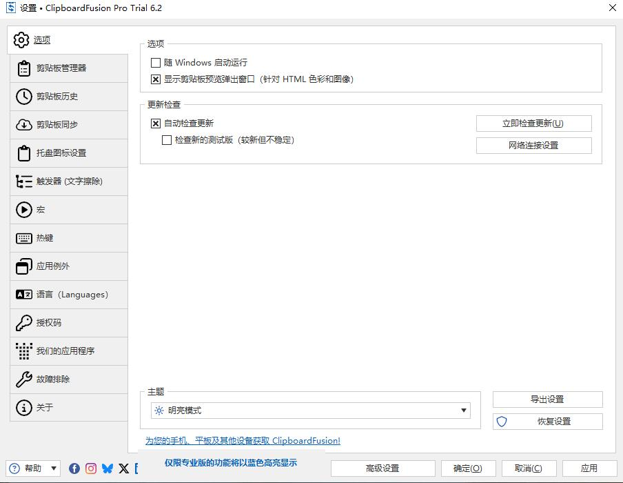Image resolution: width=623 pixels, height=483 pixels.
Task: Open 托盘图标设置 section
Action: (68, 153)
